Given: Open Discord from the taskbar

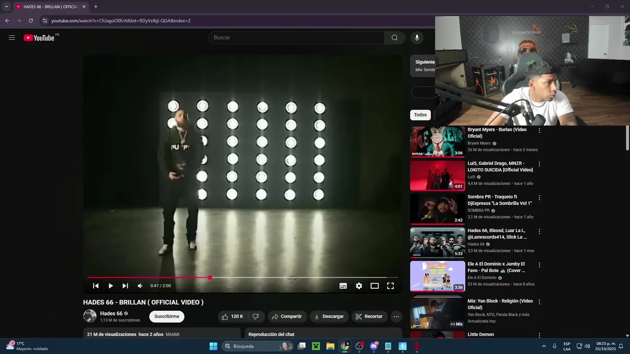Looking at the screenshot, I should coord(374,346).
